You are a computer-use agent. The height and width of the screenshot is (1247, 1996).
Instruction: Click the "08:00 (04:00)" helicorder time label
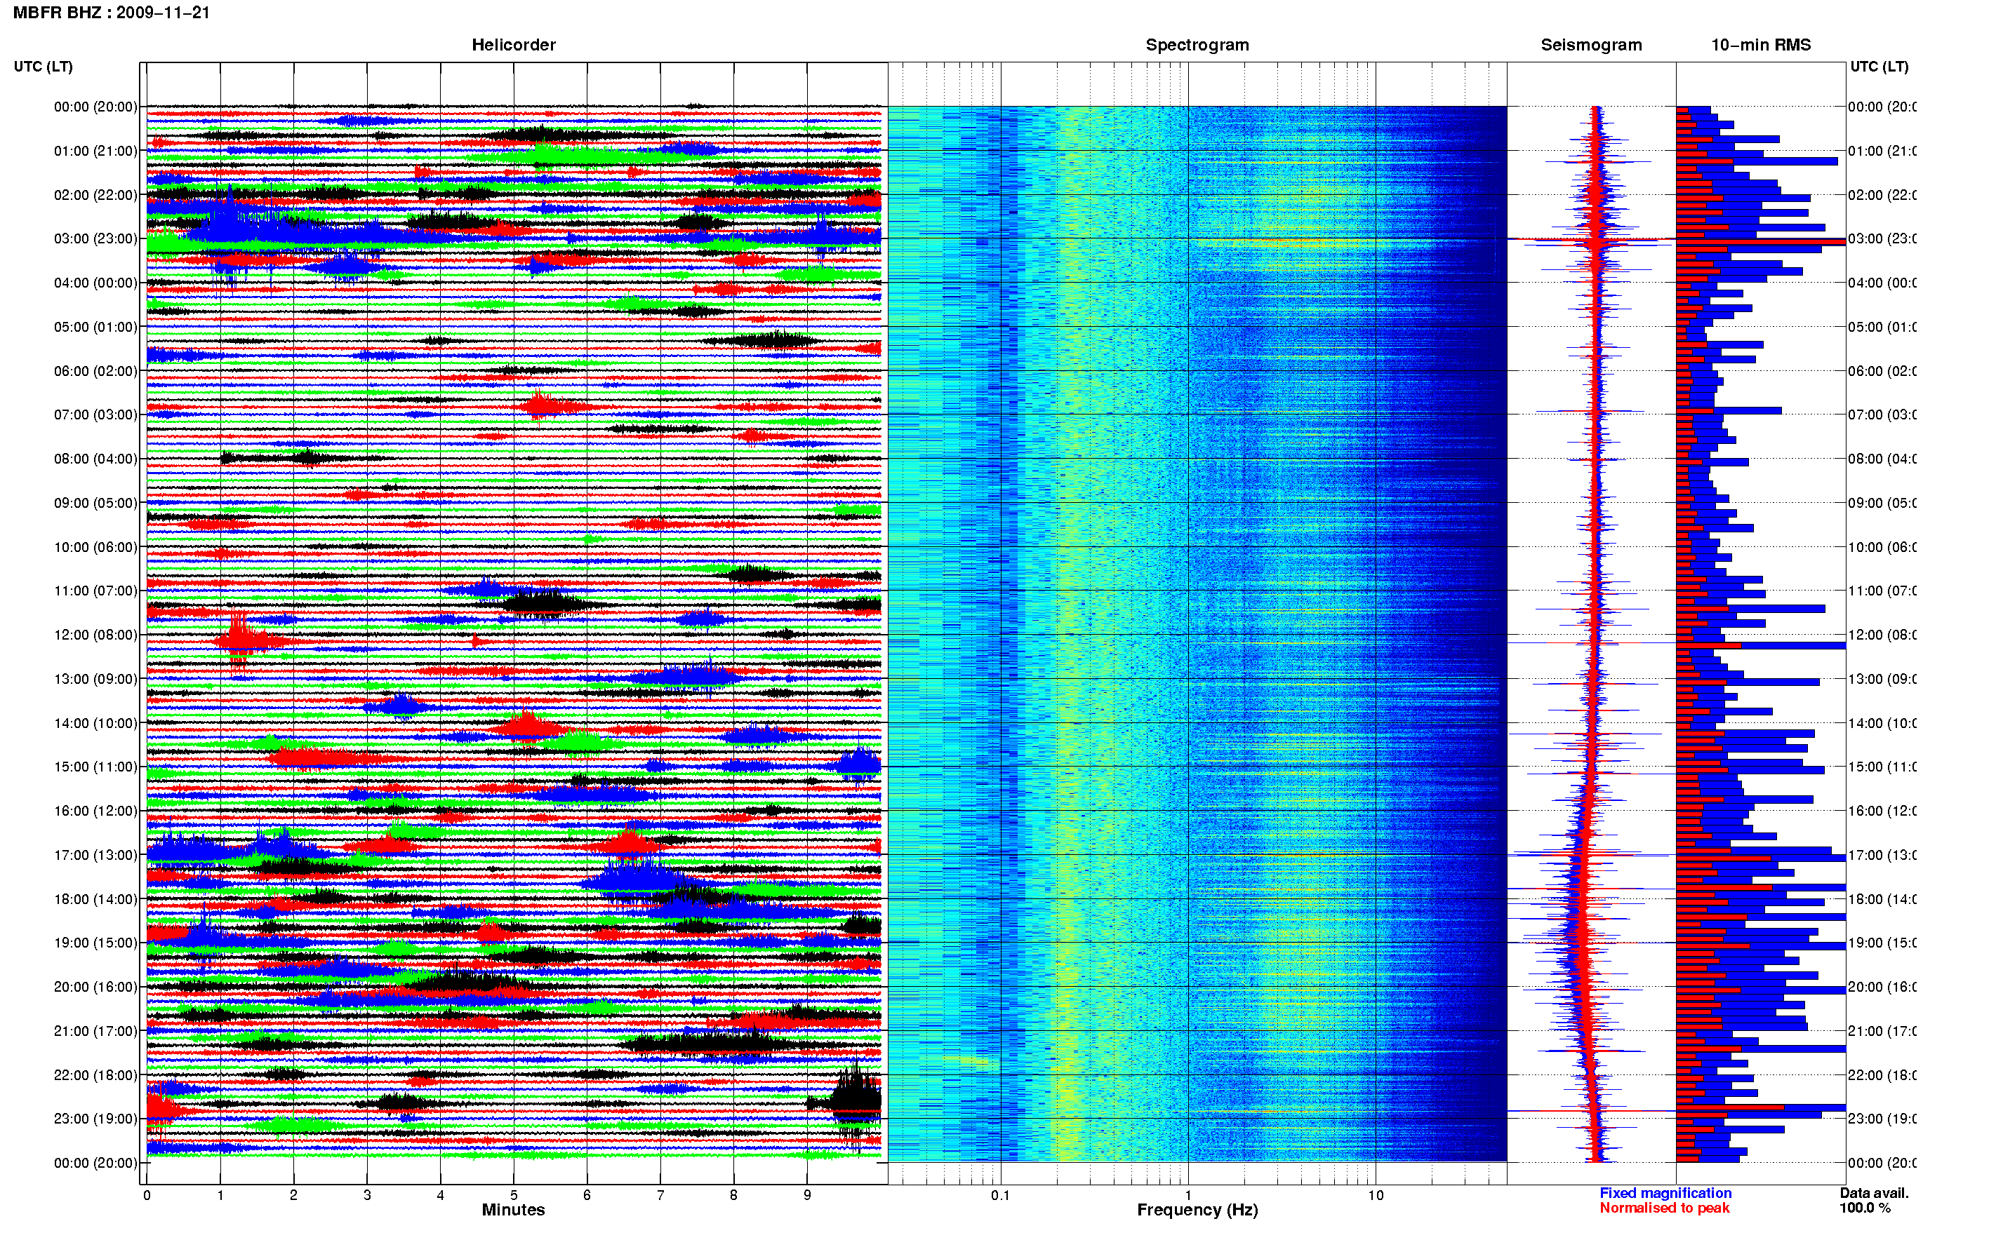(95, 459)
